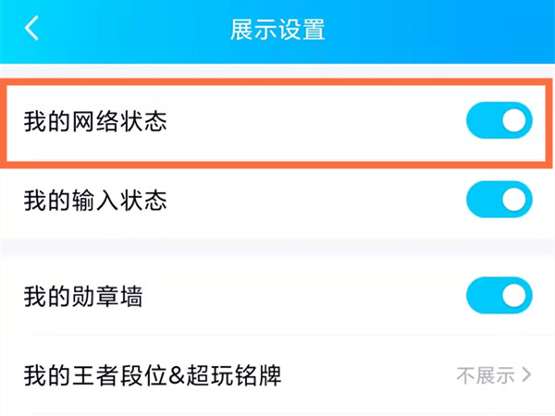The width and height of the screenshot is (555, 416).
Task: Click the blue track of 我的输入状态 switch
Action: [482, 200]
